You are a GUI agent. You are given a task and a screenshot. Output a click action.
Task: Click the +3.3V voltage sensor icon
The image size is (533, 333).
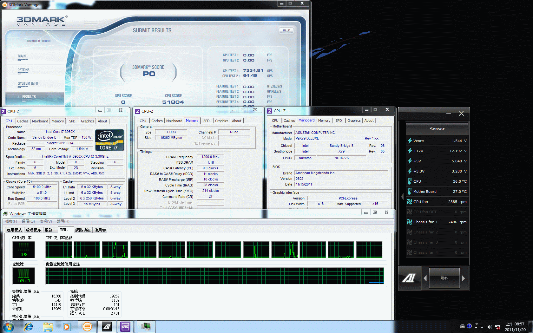[410, 171]
